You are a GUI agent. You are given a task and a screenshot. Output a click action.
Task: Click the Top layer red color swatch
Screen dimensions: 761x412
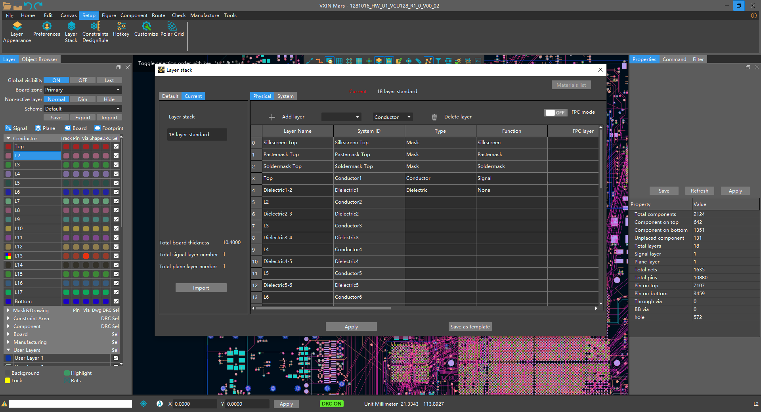pyautogui.click(x=8, y=147)
